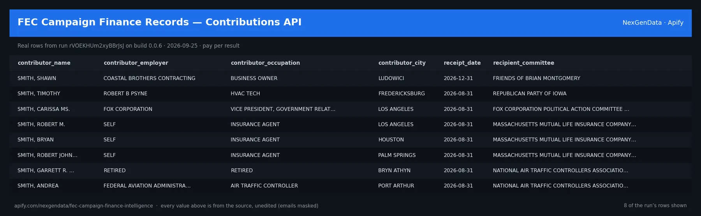Image resolution: width=701 pixels, height=216 pixels.
Task: Click NATIONAL AIR TRAFFIC committee in ANDREA row
Action: [560, 186]
